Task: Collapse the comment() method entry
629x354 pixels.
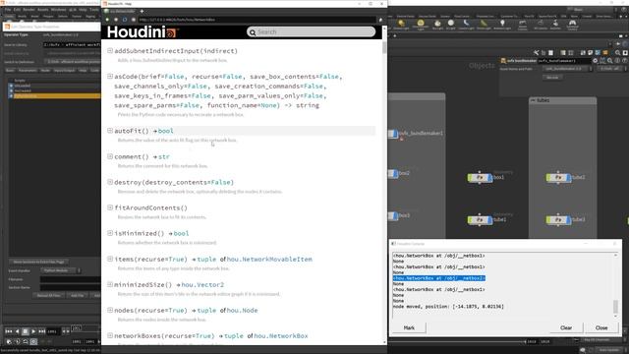Action: [110, 156]
